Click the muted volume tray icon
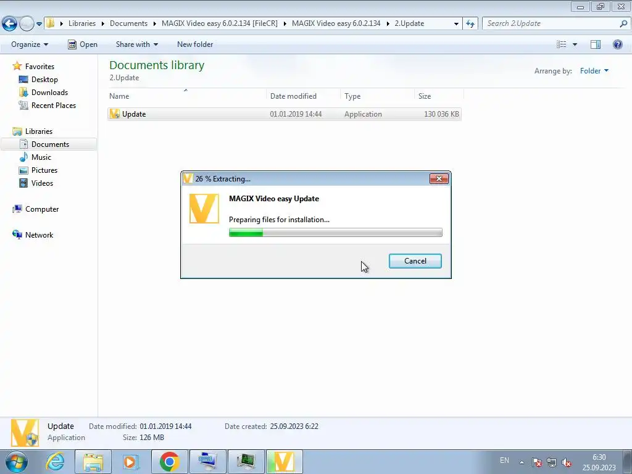Screen dimensions: 632x474 click(567, 462)
